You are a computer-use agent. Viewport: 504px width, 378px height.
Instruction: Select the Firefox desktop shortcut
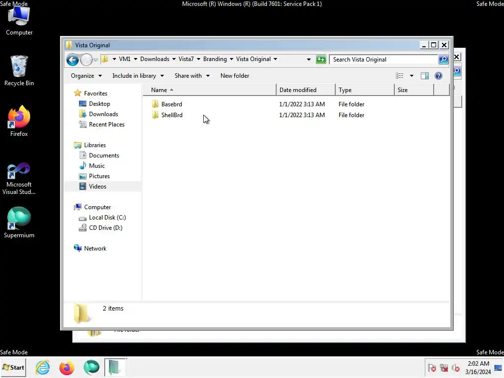click(x=19, y=121)
